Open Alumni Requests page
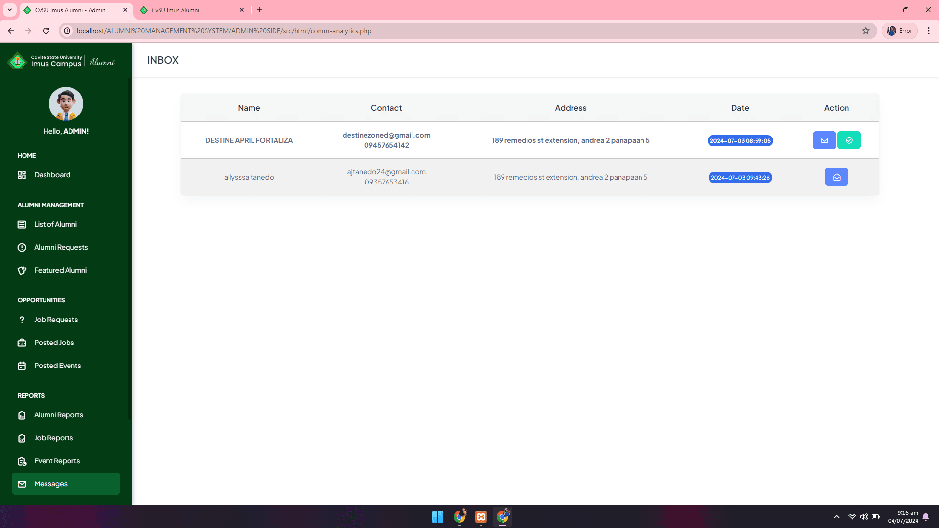This screenshot has height=528, width=939. pos(66,247)
